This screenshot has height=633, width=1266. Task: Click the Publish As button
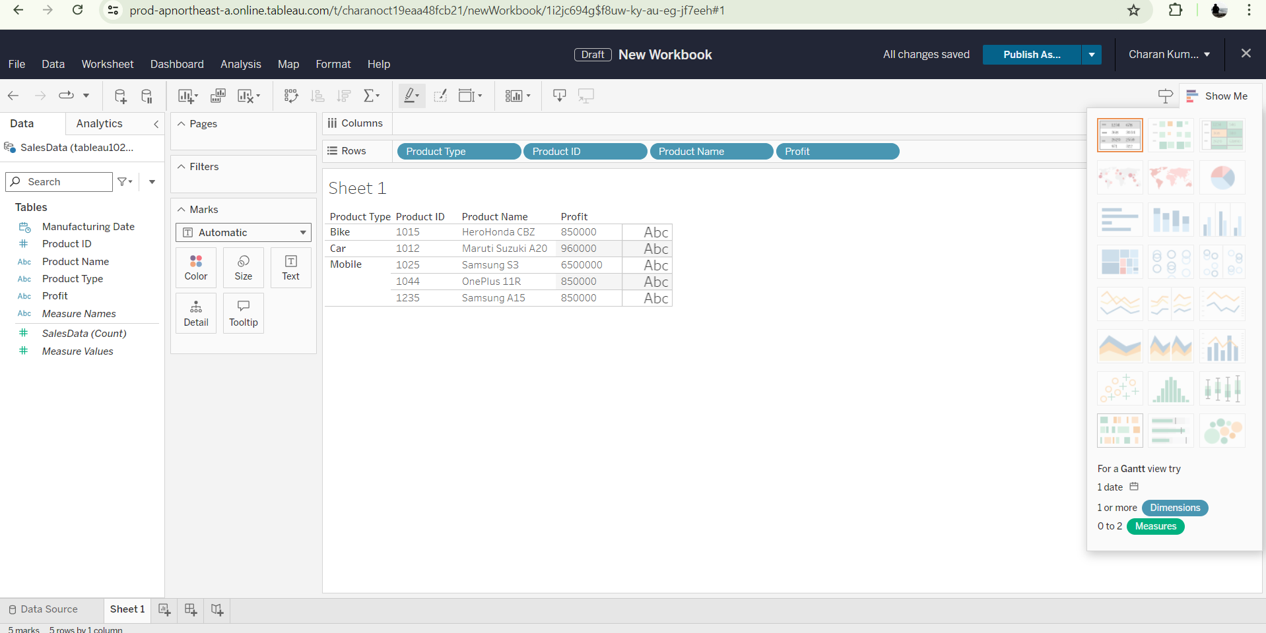click(1030, 55)
